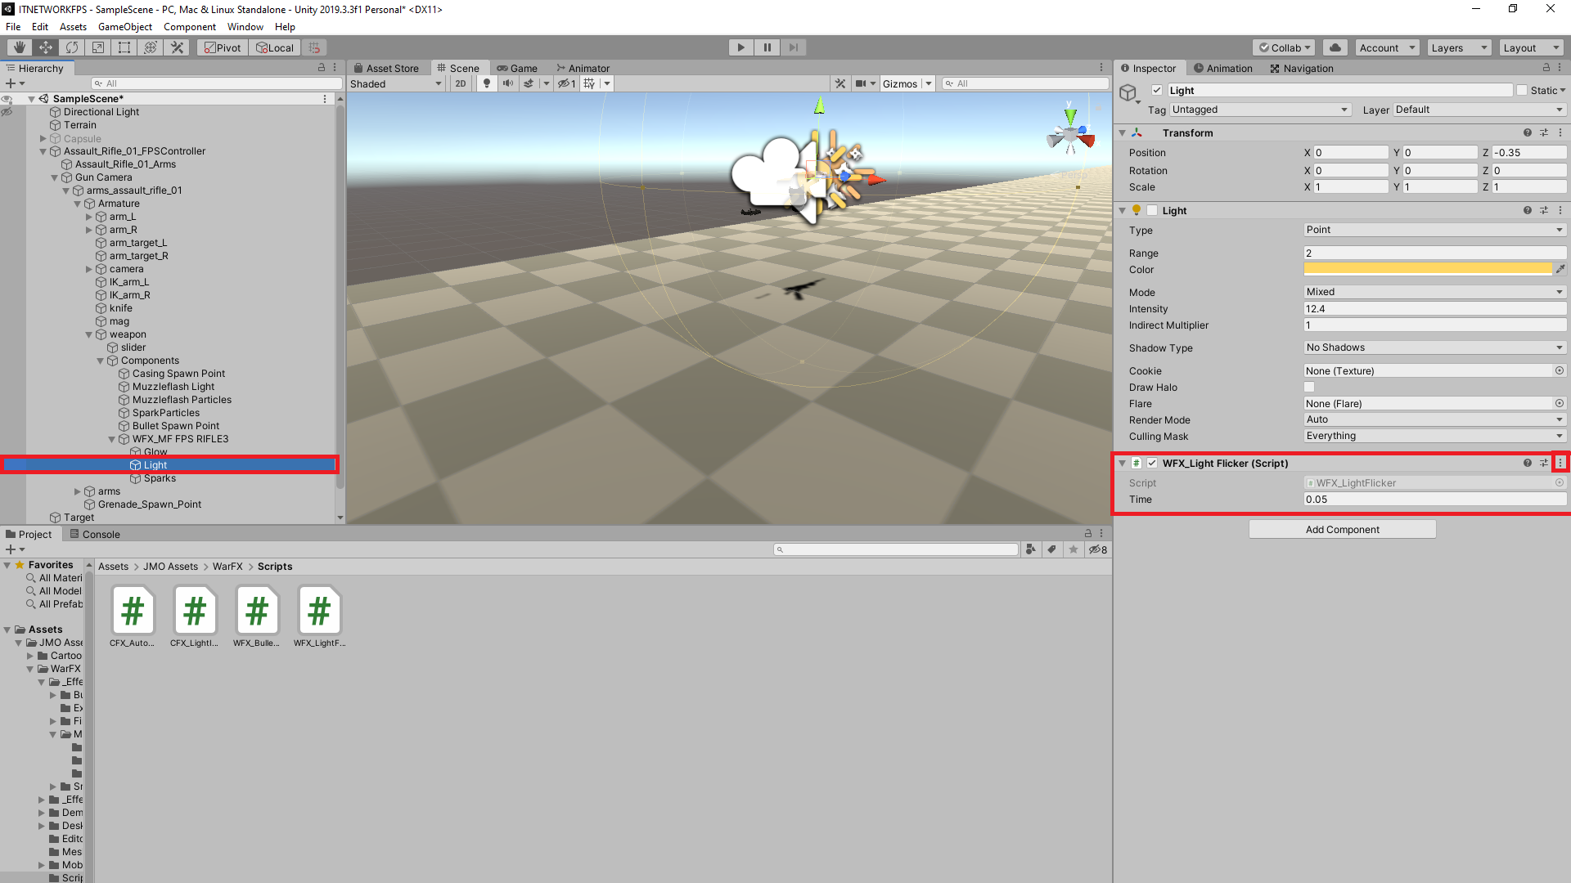Image resolution: width=1571 pixels, height=883 pixels.
Task: Switch to the Game tab
Action: coord(516,68)
